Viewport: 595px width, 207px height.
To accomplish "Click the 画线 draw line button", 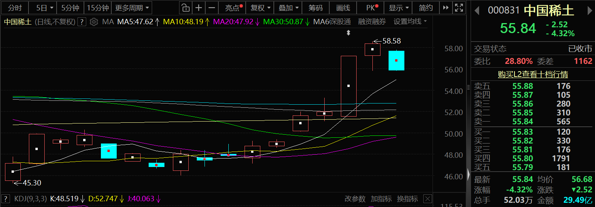I will (x=343, y=8).
